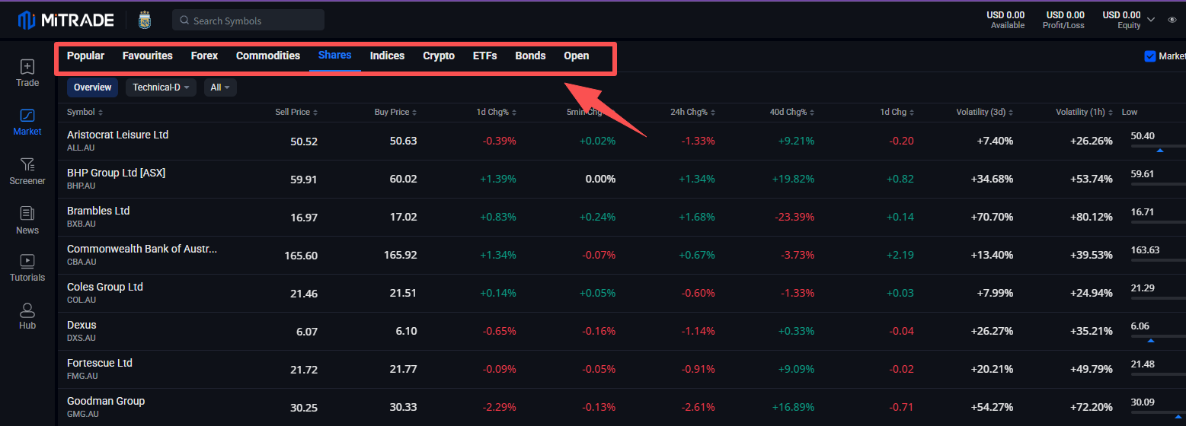Click Commonwealth Bank sell price 165.60
1186x426 pixels.
tap(301, 256)
